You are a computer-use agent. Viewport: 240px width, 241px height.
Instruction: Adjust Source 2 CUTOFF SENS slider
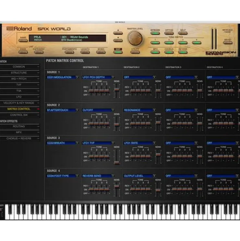tap(117, 124)
